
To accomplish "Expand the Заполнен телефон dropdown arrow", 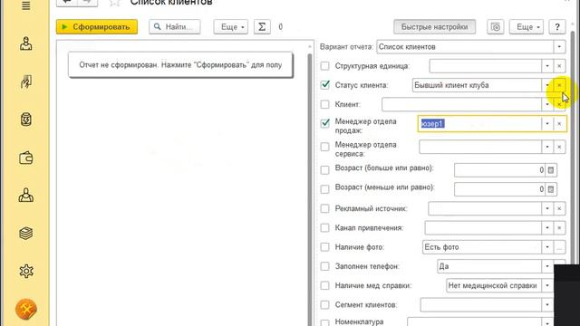I will pos(547,266).
